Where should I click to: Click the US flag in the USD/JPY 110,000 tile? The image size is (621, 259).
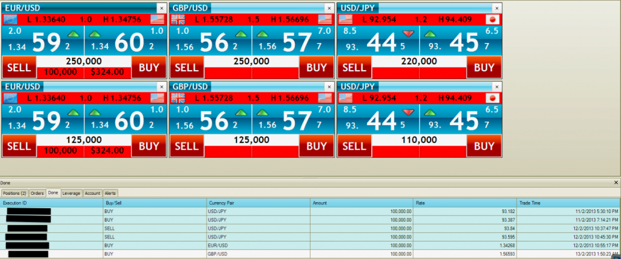[346, 98]
